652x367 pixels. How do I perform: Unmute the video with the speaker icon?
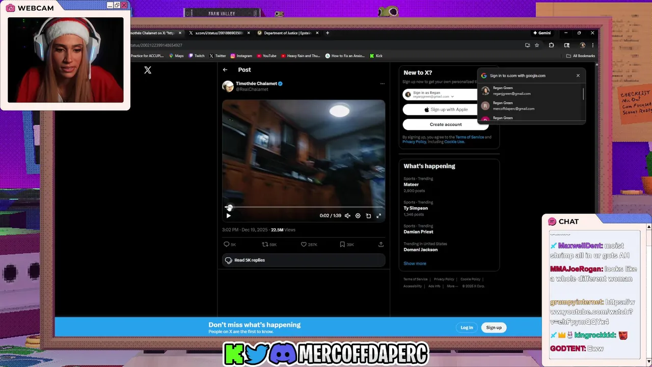[347, 216]
